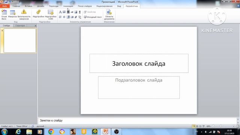Click the spell check status icon

pyautogui.click(x=33, y=126)
